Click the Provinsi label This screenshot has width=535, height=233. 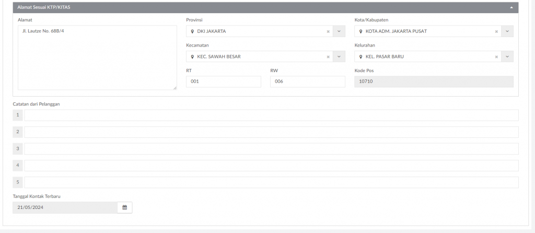[194, 20]
